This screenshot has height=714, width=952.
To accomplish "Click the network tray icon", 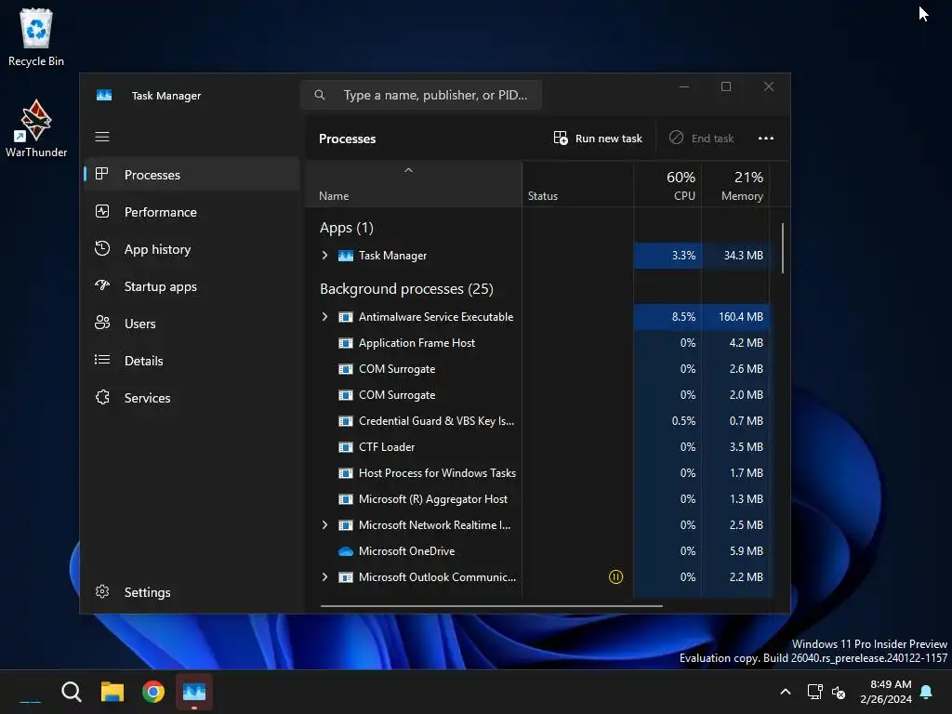I will [814, 692].
